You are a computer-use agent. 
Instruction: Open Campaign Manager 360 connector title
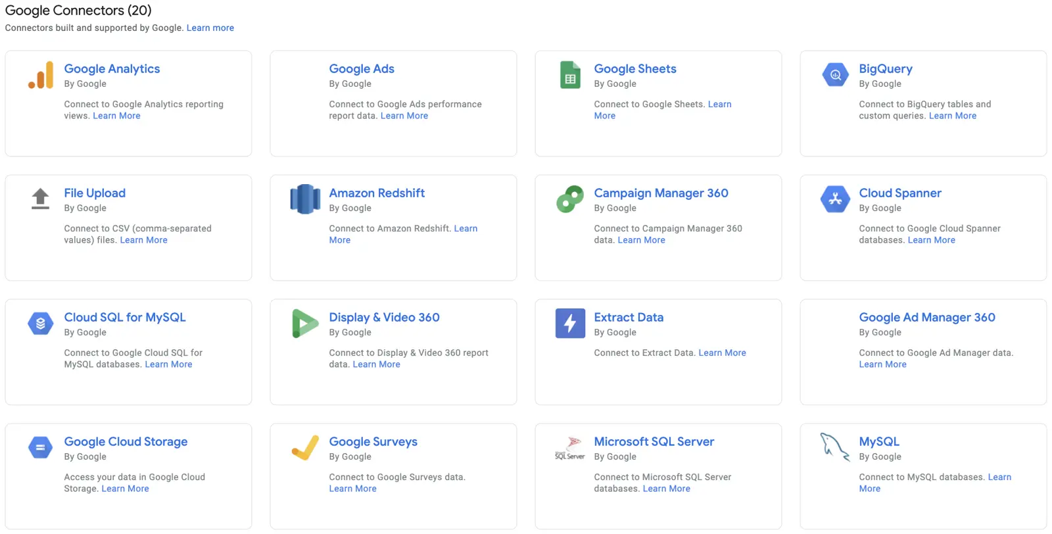661,193
